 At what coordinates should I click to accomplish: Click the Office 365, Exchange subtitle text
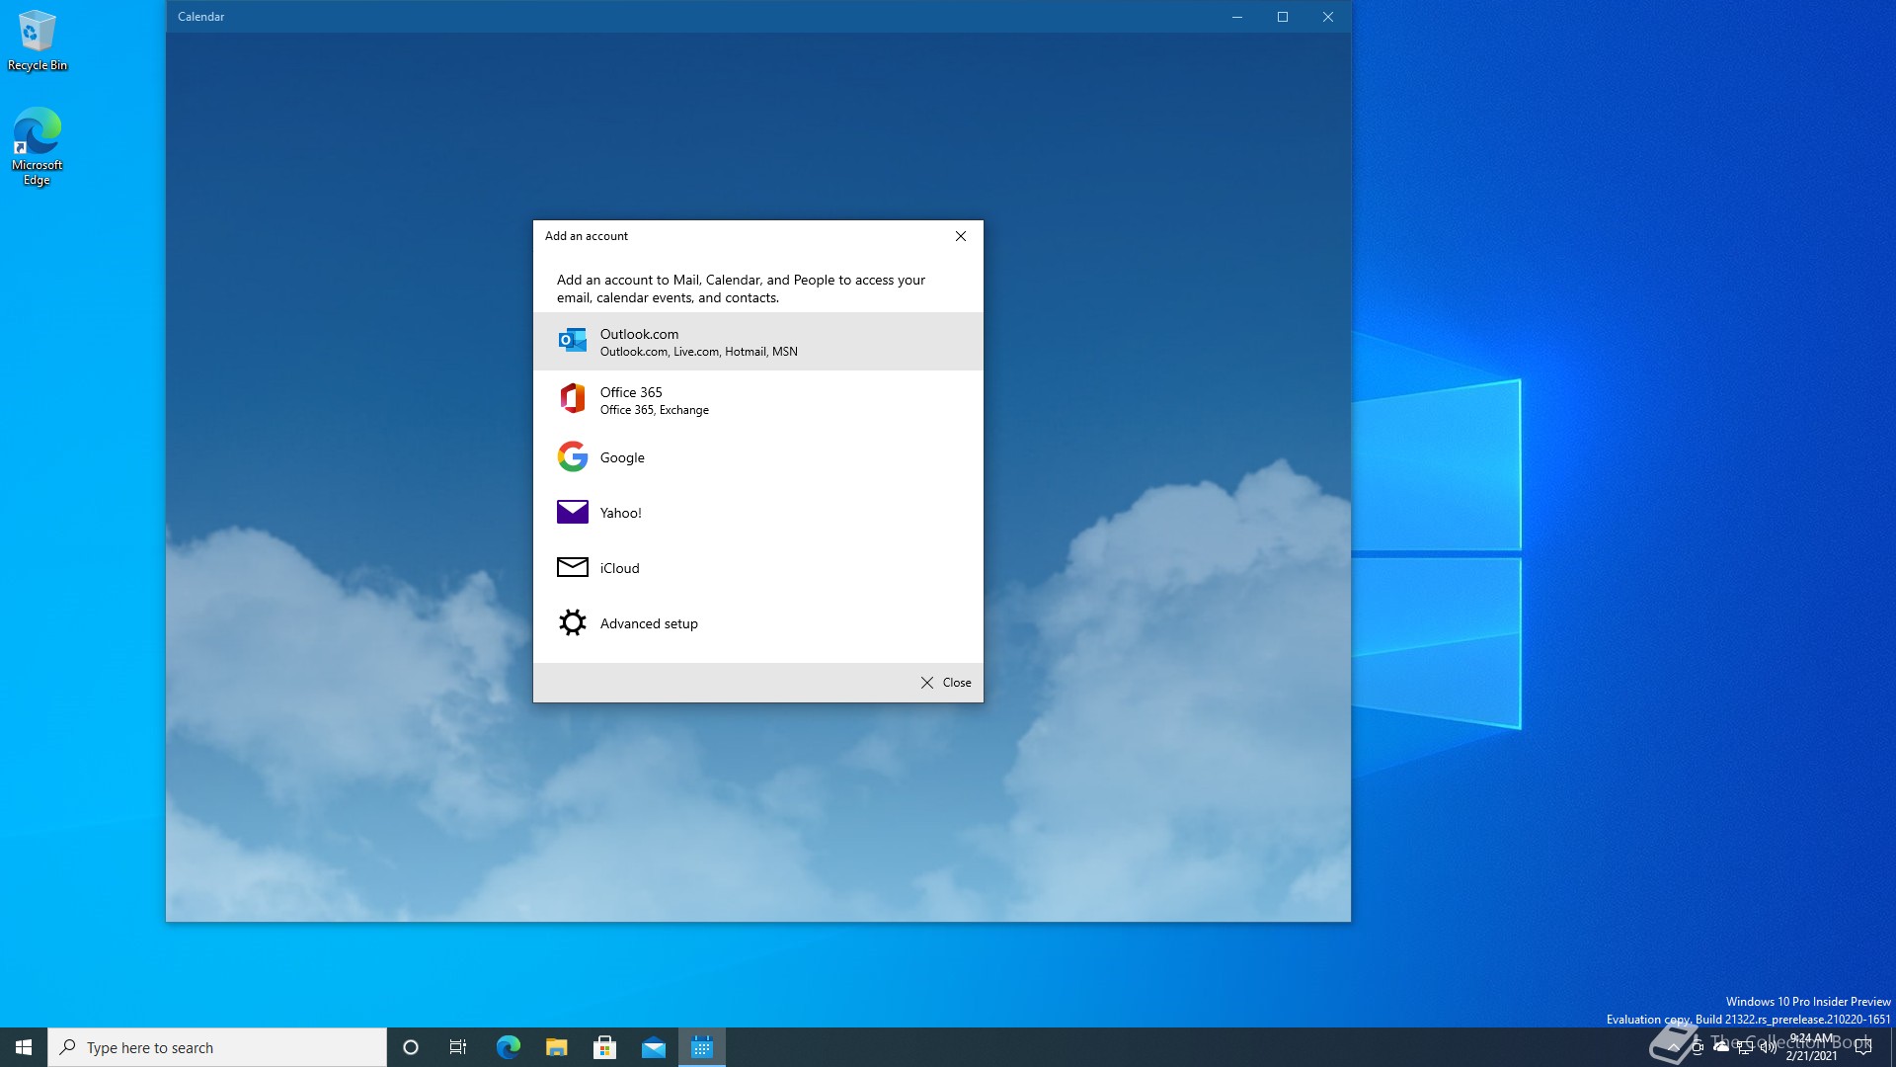click(655, 410)
